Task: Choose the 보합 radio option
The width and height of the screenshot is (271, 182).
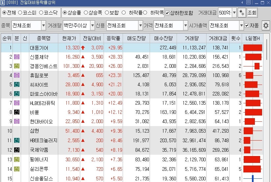Action: click(x=107, y=13)
